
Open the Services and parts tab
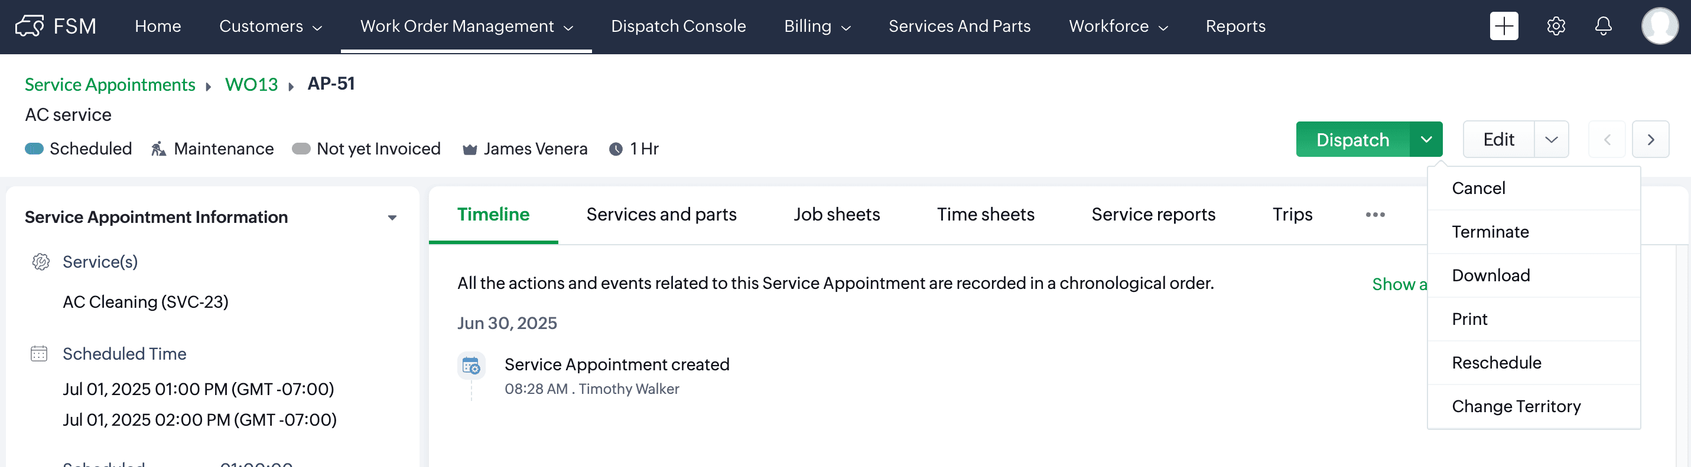tap(661, 215)
